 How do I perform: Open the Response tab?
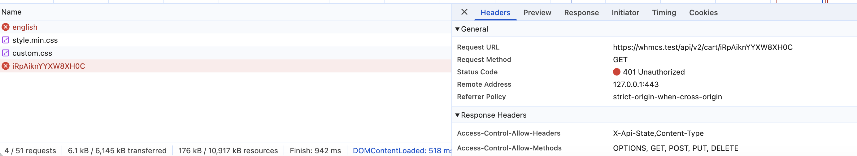pyautogui.click(x=581, y=13)
